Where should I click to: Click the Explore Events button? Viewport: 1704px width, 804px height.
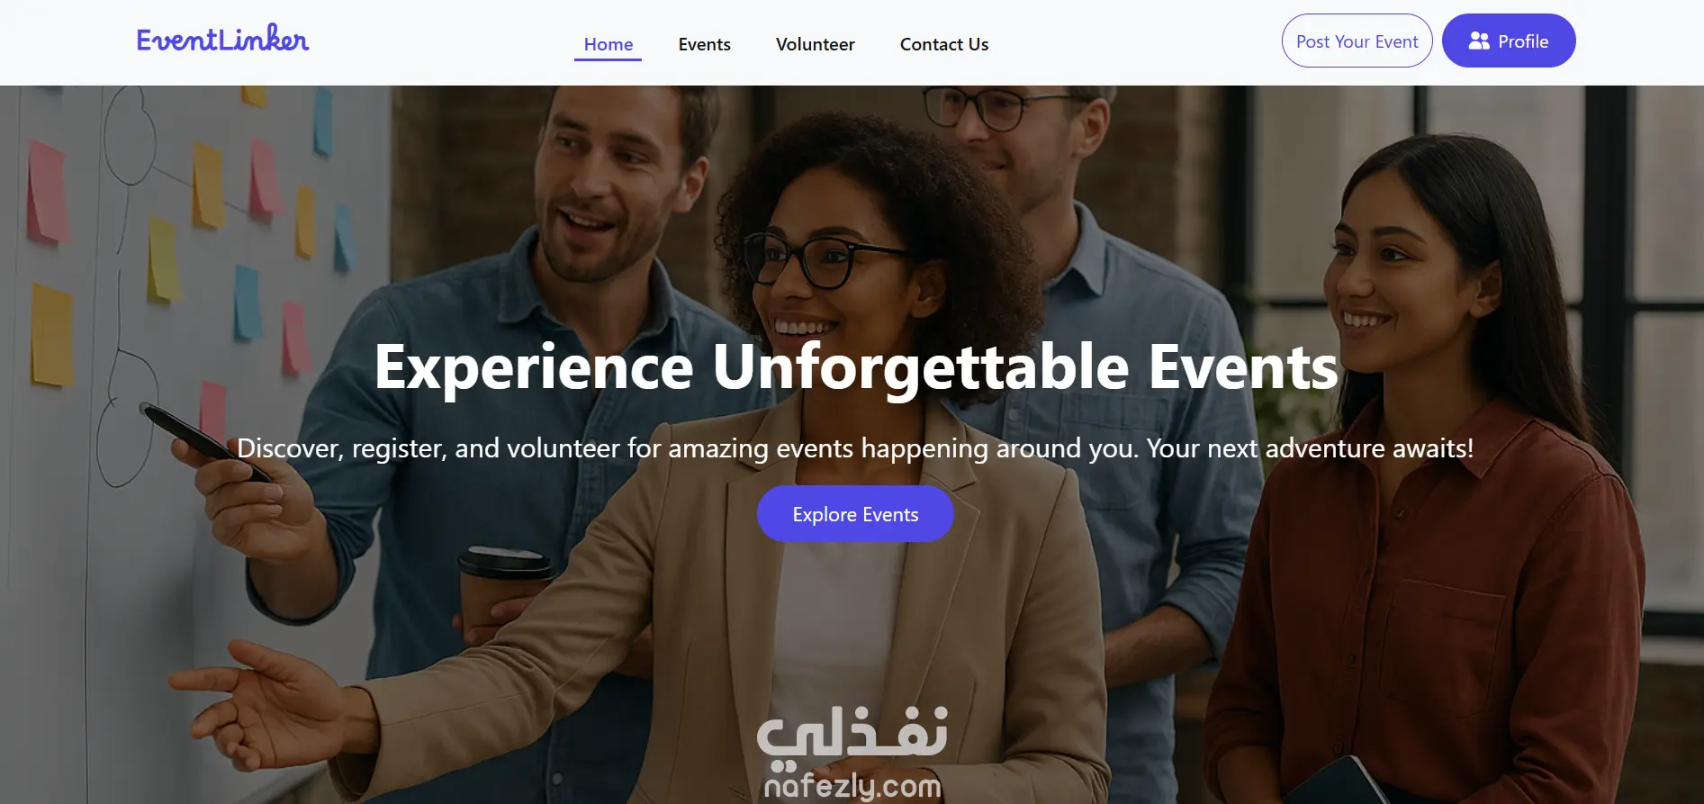click(855, 514)
